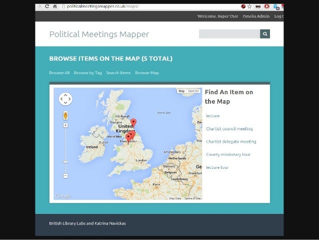Open the Browse All tab

point(59,73)
